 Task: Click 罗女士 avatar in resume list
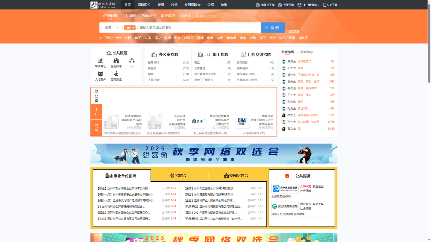pyautogui.click(x=284, y=115)
